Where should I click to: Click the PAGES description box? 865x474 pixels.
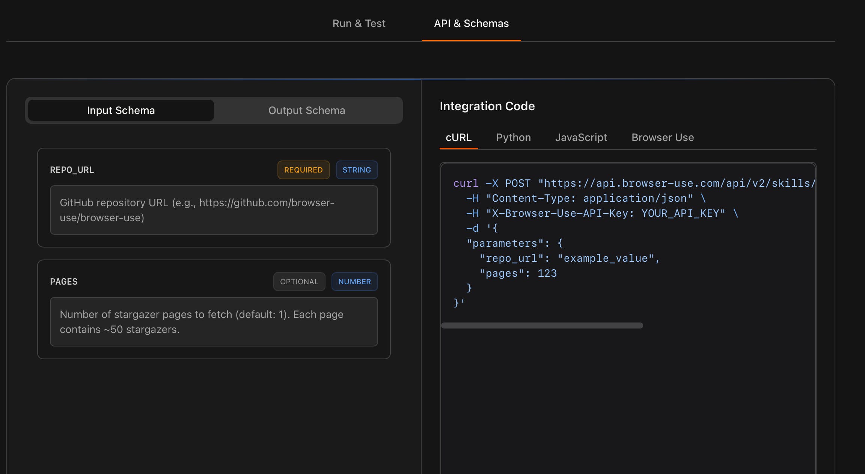[x=214, y=322]
